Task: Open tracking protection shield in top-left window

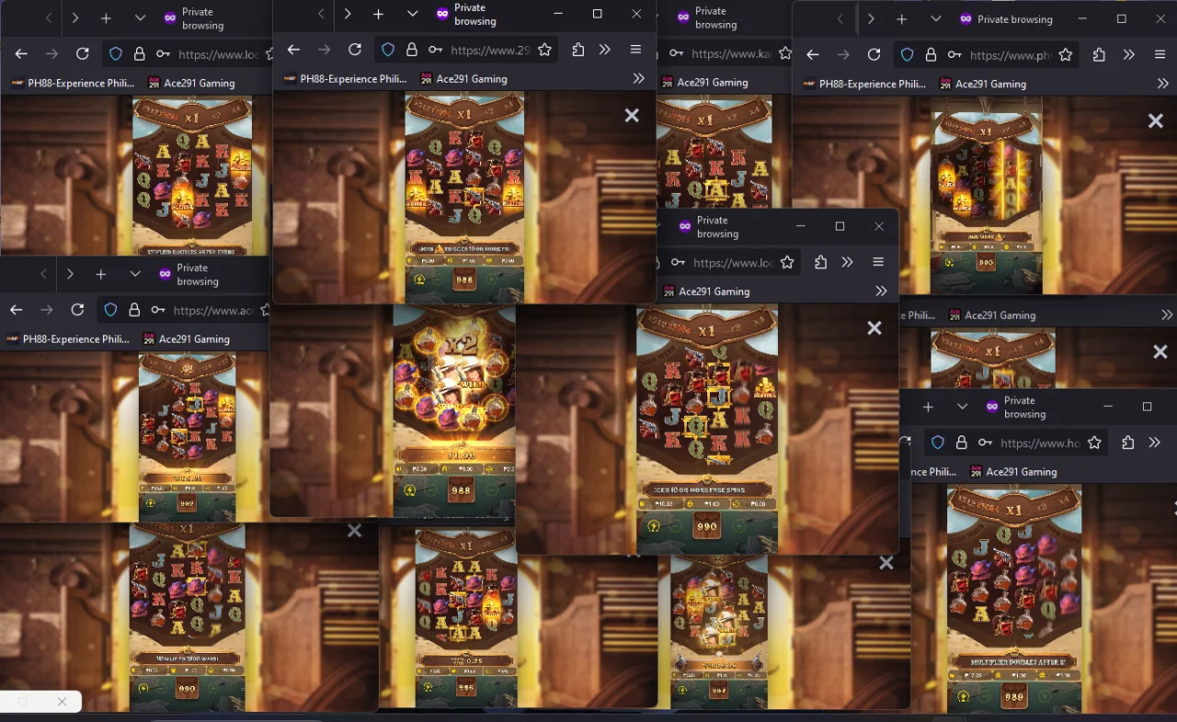Action: [x=116, y=54]
